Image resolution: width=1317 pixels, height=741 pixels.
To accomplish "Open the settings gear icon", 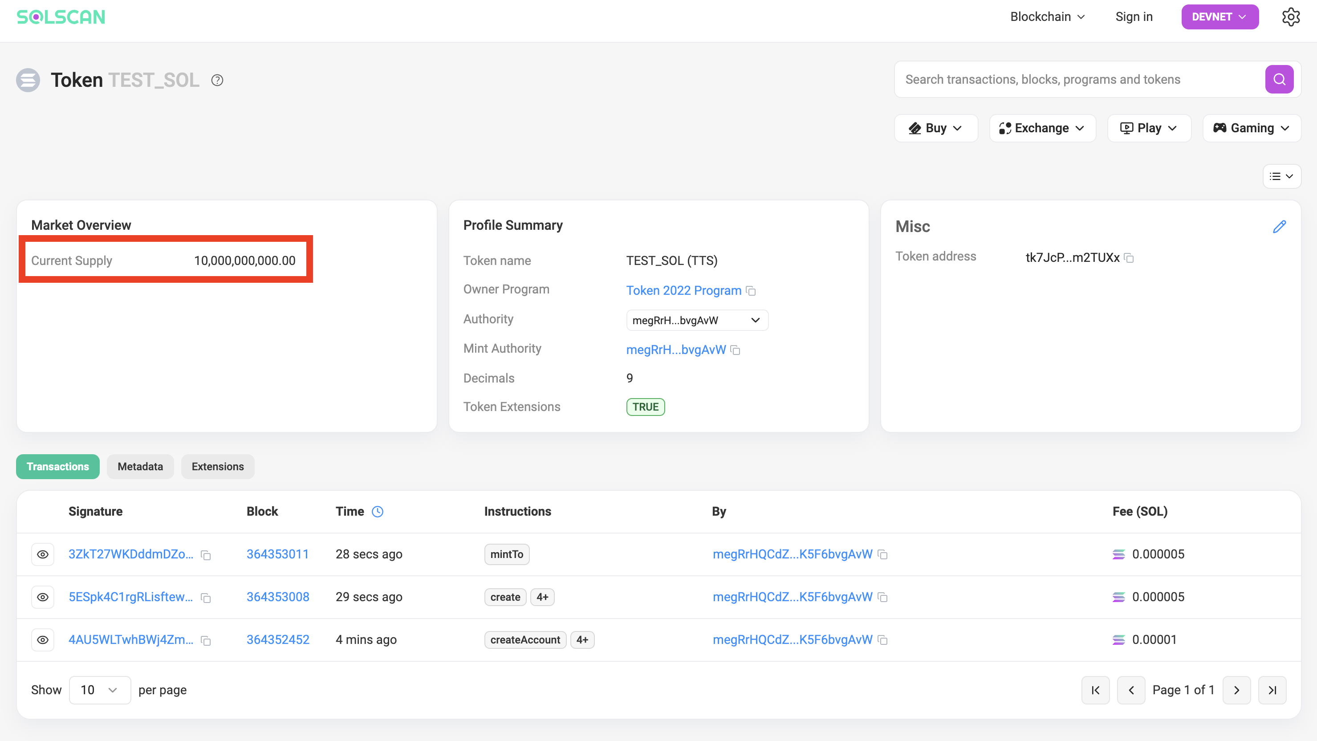I will coord(1290,17).
